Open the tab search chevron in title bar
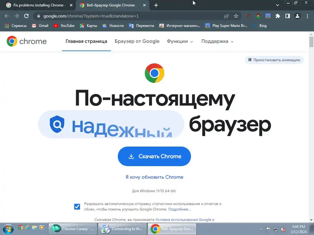 [277, 5]
